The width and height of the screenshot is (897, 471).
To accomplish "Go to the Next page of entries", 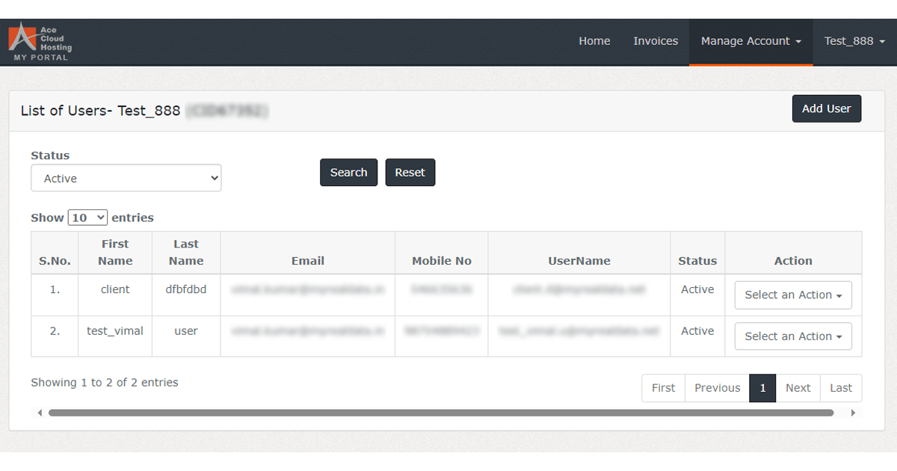I will coord(798,387).
